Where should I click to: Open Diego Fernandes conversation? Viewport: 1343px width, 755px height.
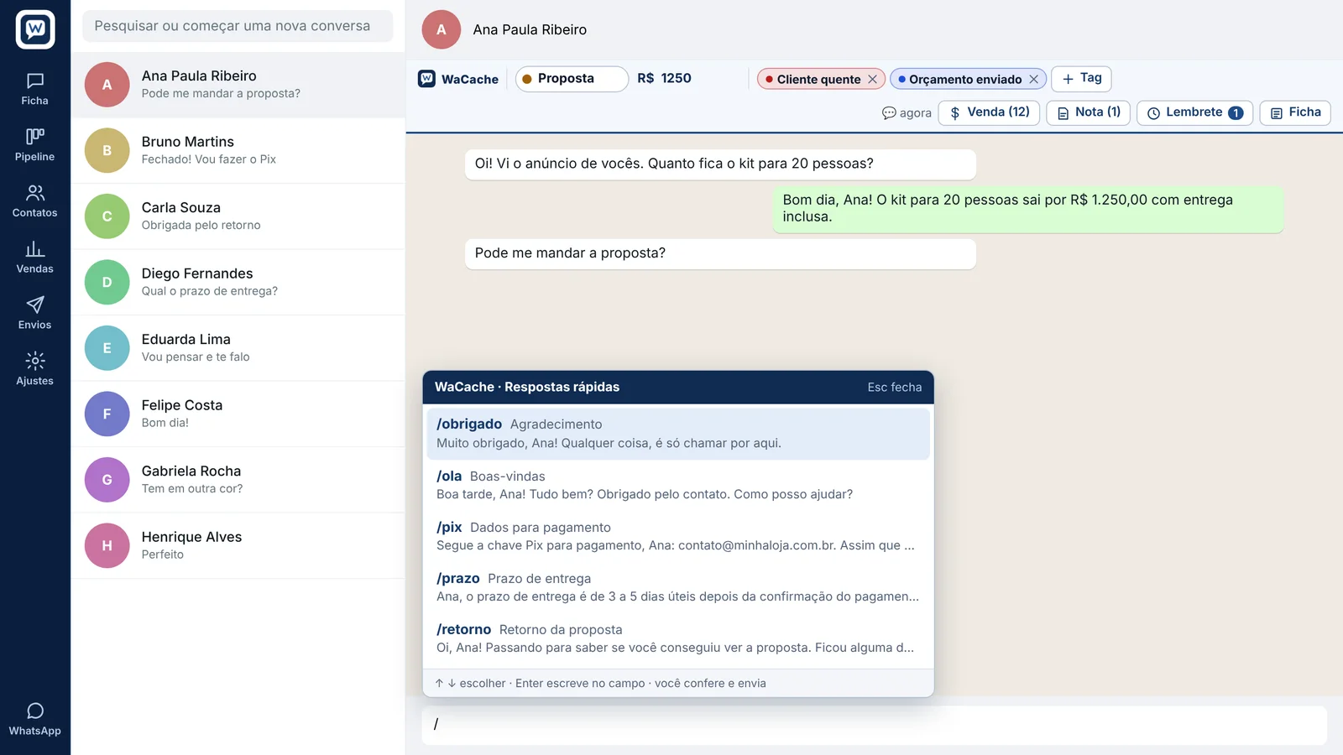click(x=238, y=282)
